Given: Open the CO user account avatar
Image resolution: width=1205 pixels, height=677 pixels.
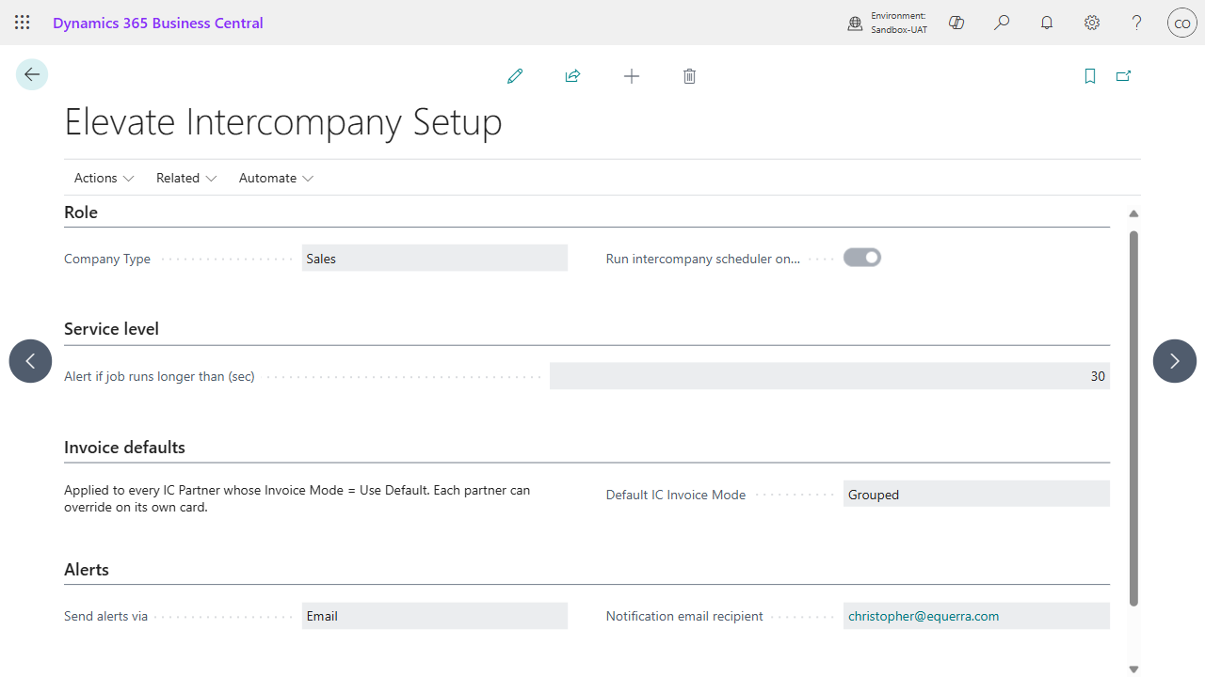Looking at the screenshot, I should (1182, 23).
